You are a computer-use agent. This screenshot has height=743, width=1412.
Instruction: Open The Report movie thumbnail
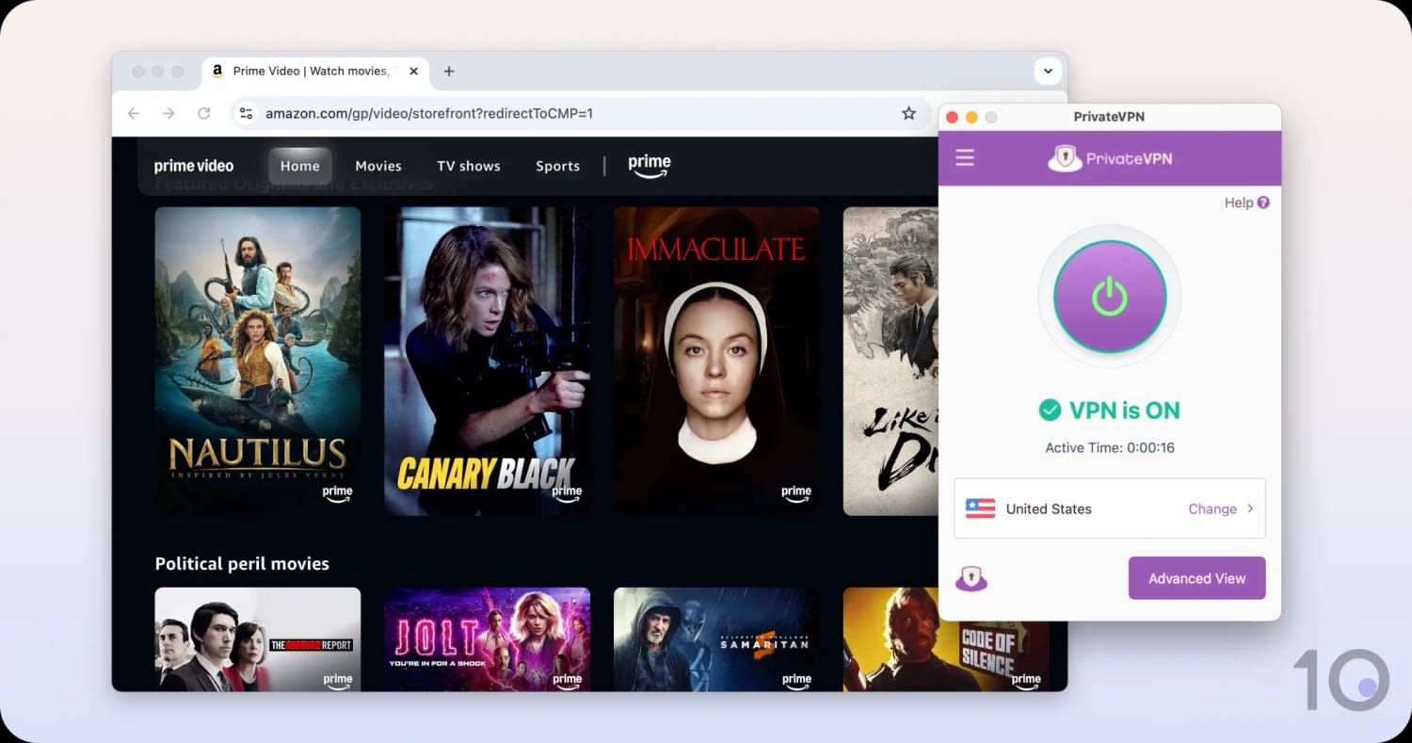tap(258, 638)
